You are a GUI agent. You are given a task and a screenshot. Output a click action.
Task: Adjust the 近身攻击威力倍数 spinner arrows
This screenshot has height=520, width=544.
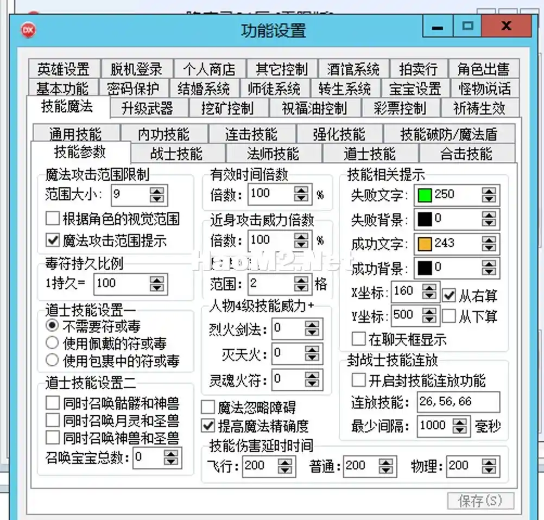[x=301, y=240]
